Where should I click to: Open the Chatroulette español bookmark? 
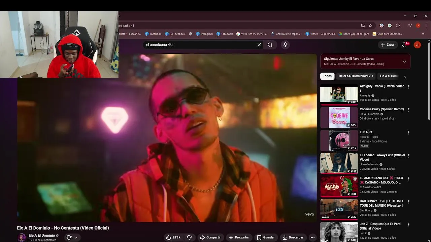click(285, 34)
